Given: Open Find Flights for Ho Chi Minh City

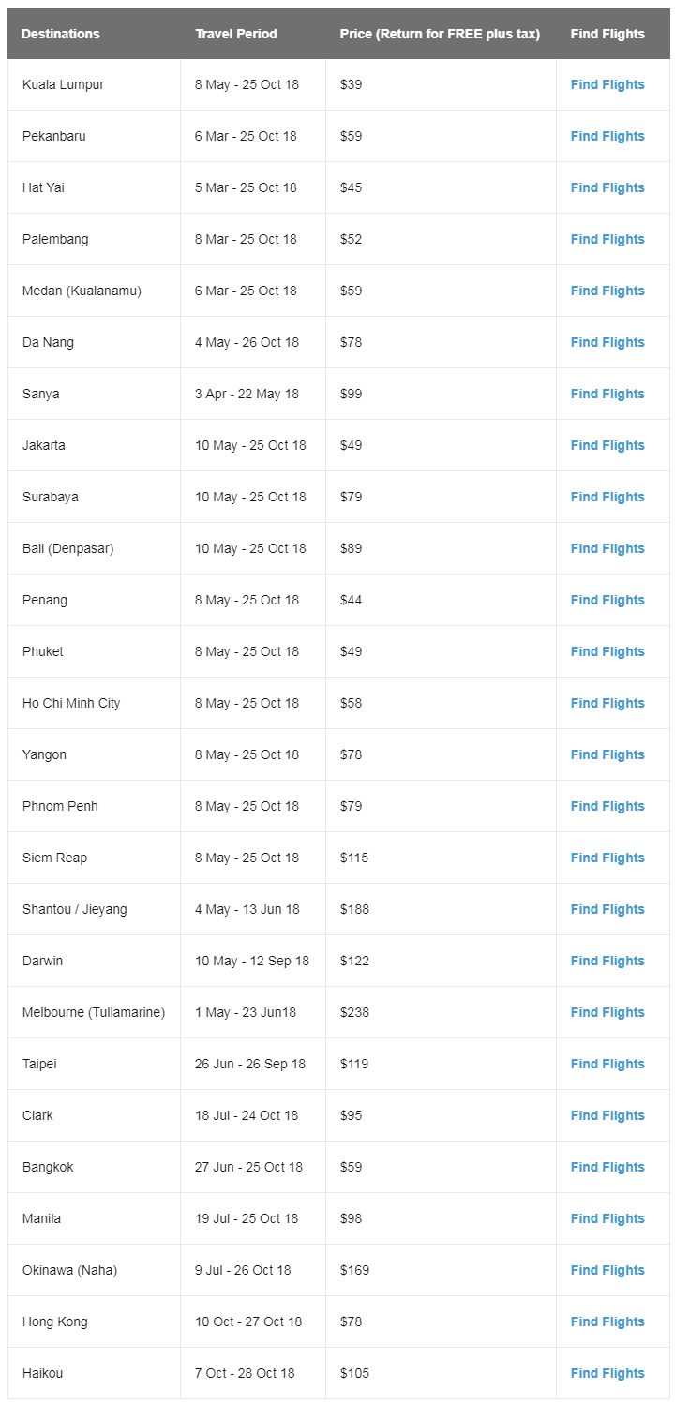Looking at the screenshot, I should tap(607, 703).
